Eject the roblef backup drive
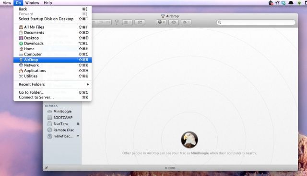The image size is (307, 176). pyautogui.click(x=78, y=136)
